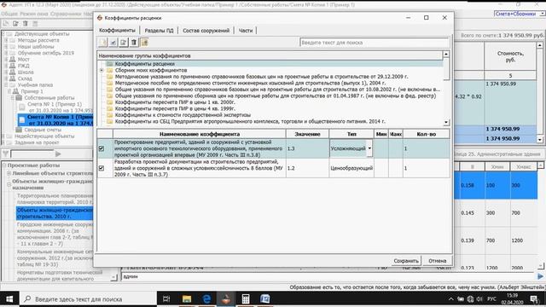Expand the Обучение октябрь 2019 node
Viewport: 546px width, 307px height.
(6, 53)
